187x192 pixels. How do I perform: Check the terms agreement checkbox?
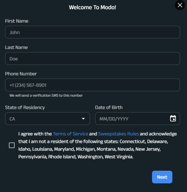pos(12,145)
